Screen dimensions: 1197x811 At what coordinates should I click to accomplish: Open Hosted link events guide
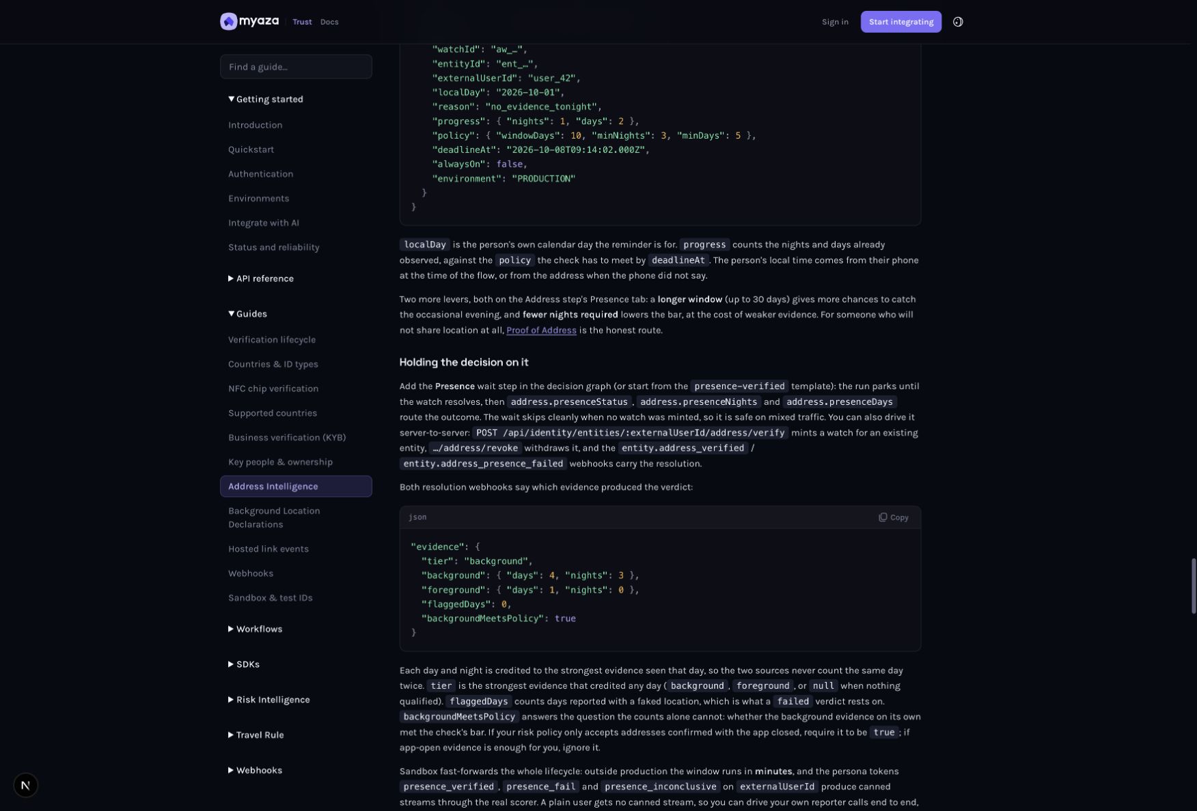click(268, 550)
